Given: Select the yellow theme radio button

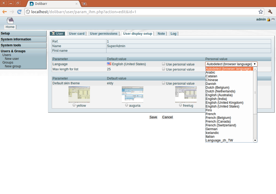Looking at the screenshot, I should (x=74, y=105).
